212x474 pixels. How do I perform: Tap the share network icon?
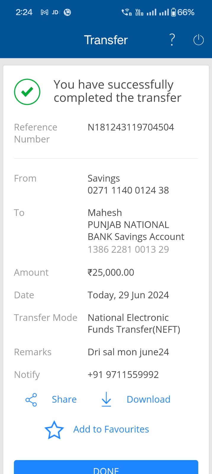(31, 400)
